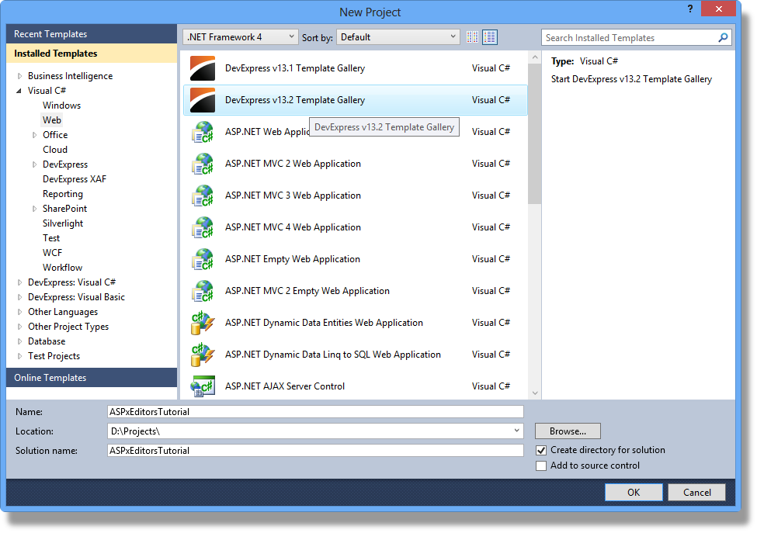Viewport: 757px width, 533px height.
Task: Switch to medium icons list view
Action: 490,37
